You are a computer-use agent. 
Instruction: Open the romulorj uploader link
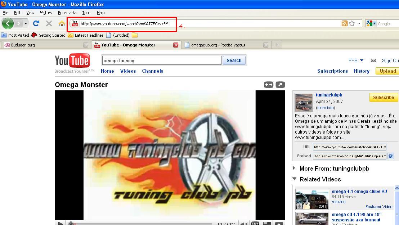tap(339, 202)
